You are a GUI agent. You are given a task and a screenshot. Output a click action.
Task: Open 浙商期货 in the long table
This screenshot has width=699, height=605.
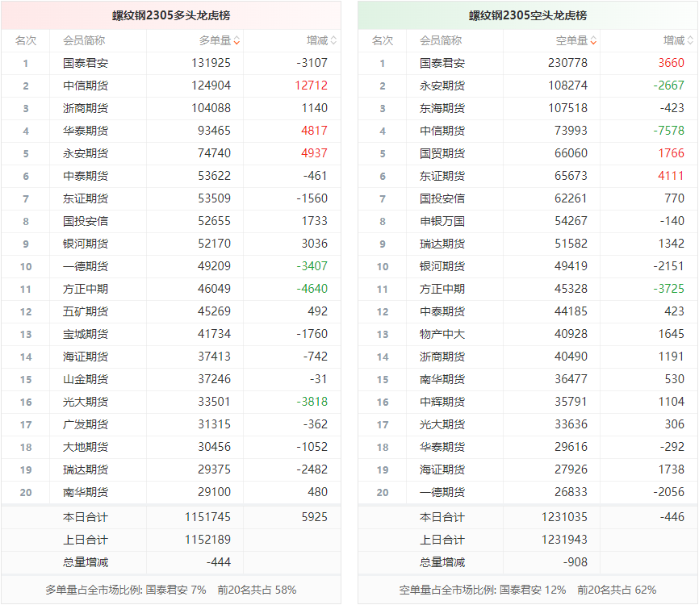click(85, 108)
